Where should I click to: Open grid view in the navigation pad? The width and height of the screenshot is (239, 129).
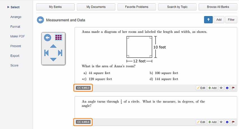pos(59,37)
